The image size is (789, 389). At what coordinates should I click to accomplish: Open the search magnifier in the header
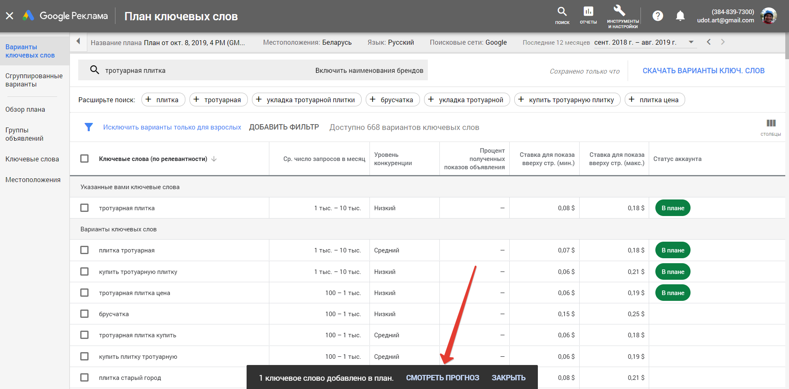tap(562, 12)
